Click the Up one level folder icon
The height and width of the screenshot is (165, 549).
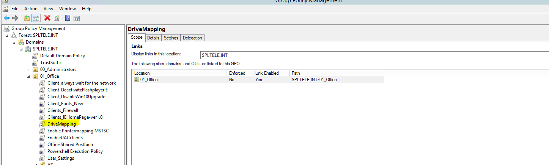tap(27, 18)
